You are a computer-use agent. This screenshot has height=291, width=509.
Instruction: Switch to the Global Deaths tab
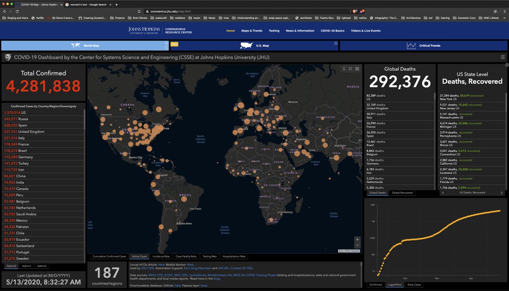[x=378, y=193]
